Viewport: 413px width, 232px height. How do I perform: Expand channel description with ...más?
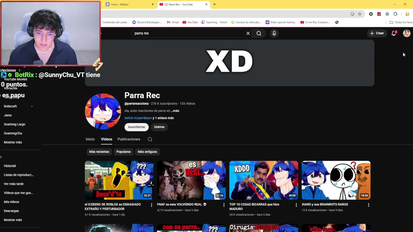click(x=175, y=111)
